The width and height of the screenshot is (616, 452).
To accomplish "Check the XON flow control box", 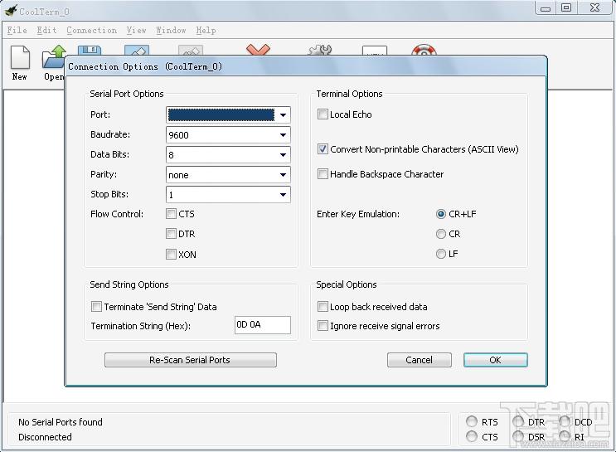I will coord(171,255).
